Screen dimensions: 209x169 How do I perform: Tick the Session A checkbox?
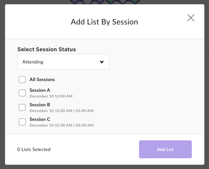tap(22, 93)
